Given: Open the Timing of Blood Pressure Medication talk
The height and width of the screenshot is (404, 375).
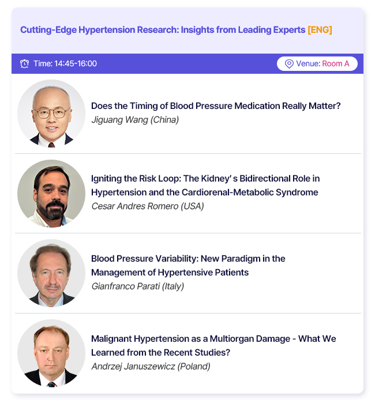Looking at the screenshot, I should (216, 106).
